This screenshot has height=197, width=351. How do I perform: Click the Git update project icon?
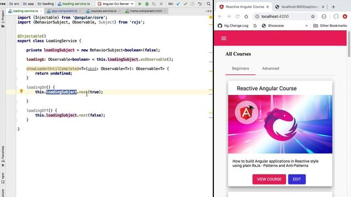178,4
